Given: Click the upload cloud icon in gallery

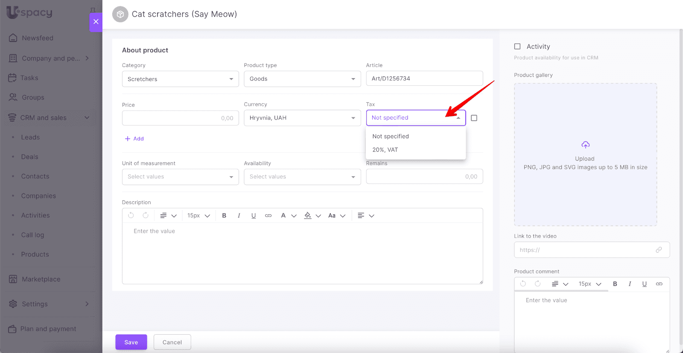Looking at the screenshot, I should (x=585, y=145).
